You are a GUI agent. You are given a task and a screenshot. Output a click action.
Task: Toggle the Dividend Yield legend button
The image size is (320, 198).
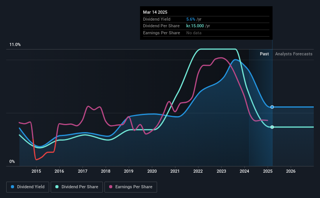pos(28,187)
